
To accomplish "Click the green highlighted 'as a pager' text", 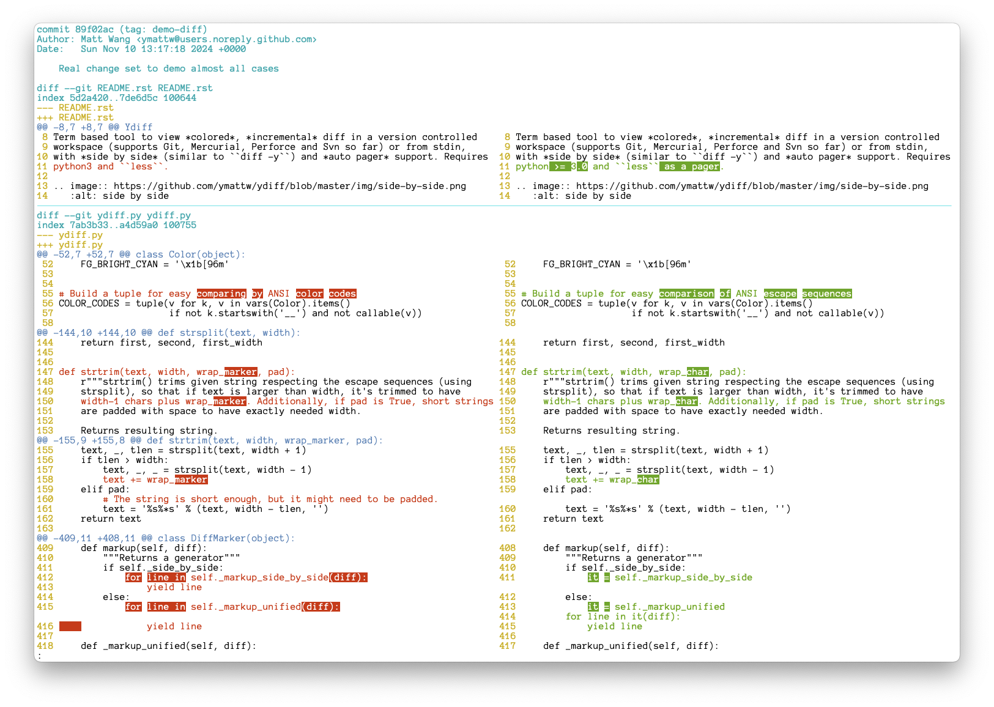I will pyautogui.click(x=689, y=166).
